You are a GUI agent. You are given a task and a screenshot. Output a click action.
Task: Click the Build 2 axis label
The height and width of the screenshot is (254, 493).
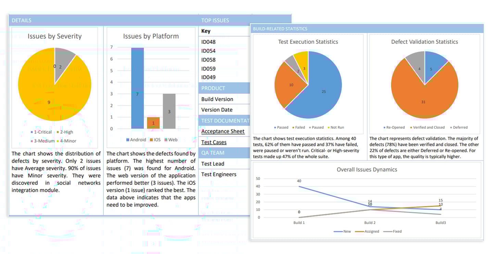pyautogui.click(x=367, y=223)
